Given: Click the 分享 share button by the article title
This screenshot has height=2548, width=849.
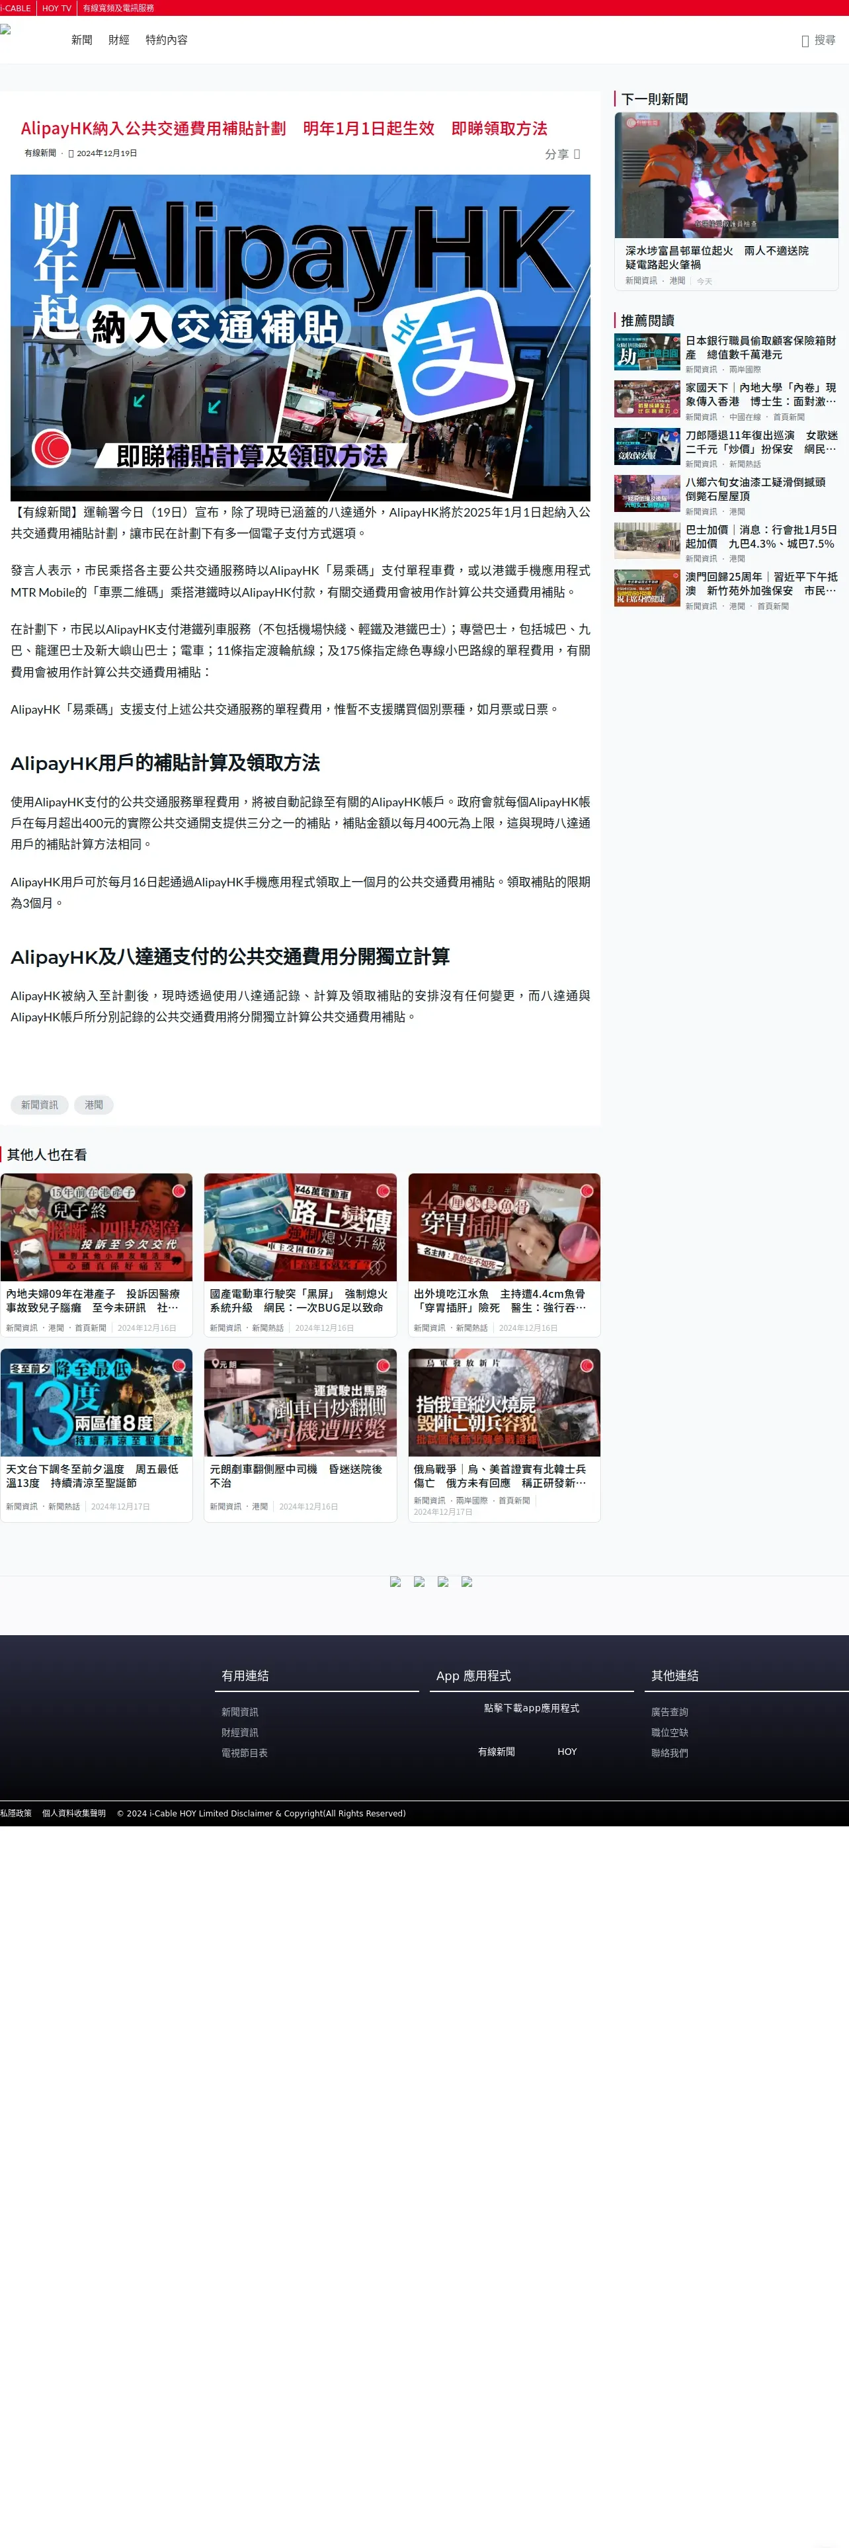Looking at the screenshot, I should [563, 154].
